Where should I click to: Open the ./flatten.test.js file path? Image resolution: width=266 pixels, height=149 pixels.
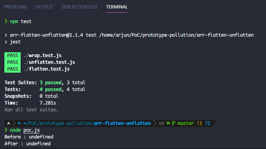(x=47, y=69)
